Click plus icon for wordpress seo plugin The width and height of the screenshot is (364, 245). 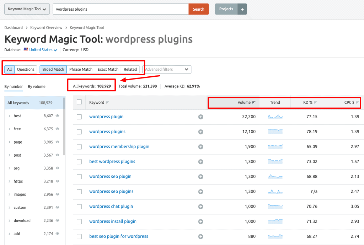pyautogui.click(x=201, y=176)
